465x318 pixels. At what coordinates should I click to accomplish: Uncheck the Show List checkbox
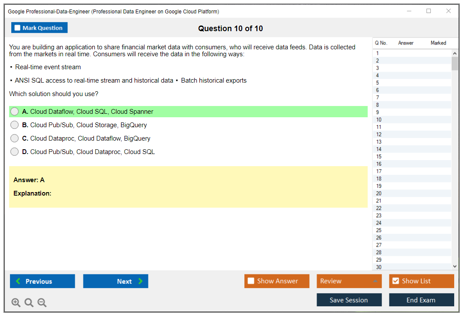395,281
